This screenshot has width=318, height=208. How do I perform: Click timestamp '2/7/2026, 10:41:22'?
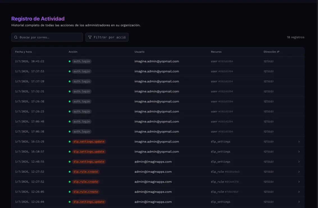click(29, 61)
